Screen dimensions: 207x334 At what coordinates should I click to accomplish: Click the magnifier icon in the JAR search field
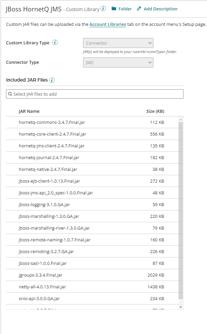pos(10,94)
